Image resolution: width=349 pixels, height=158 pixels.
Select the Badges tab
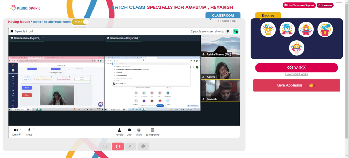(268, 16)
